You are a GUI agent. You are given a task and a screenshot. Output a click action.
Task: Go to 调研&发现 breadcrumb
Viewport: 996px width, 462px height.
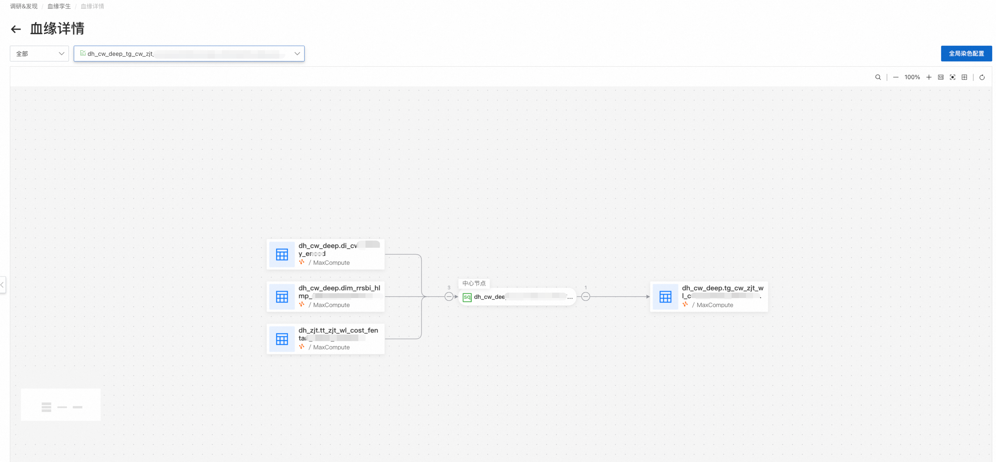24,6
